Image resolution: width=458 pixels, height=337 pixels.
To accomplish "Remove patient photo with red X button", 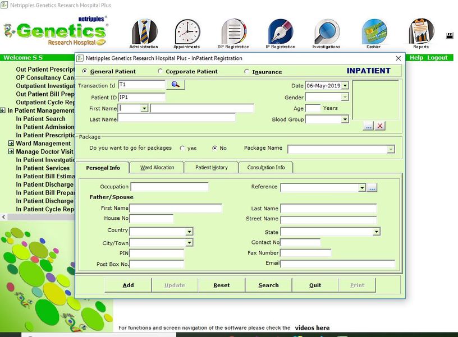I will pyautogui.click(x=380, y=126).
